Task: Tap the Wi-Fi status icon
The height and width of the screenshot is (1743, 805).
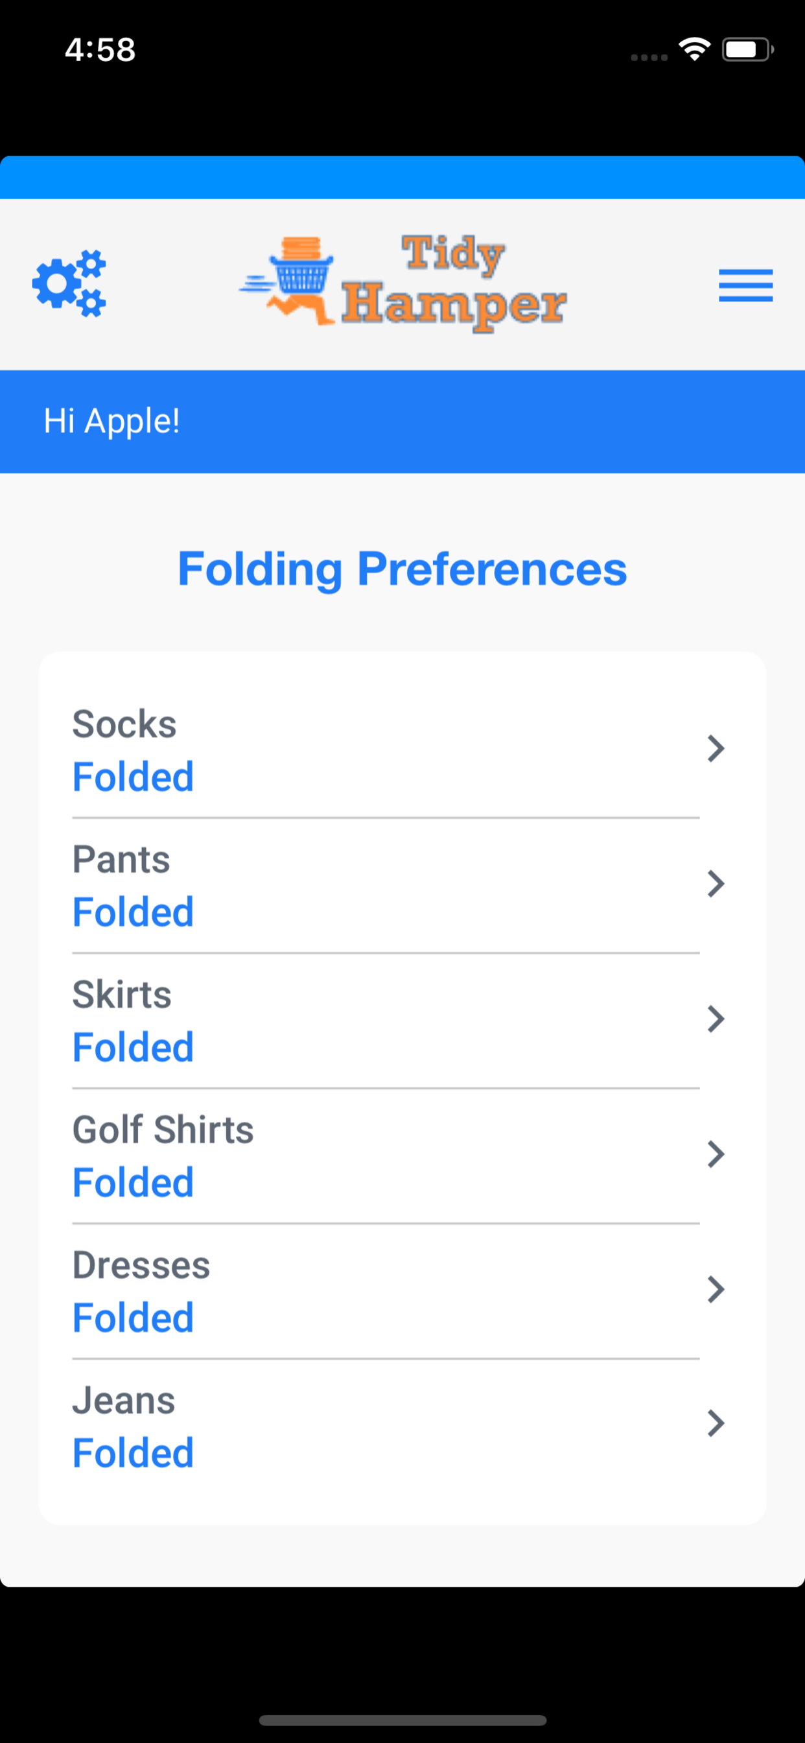Action: coord(694,49)
